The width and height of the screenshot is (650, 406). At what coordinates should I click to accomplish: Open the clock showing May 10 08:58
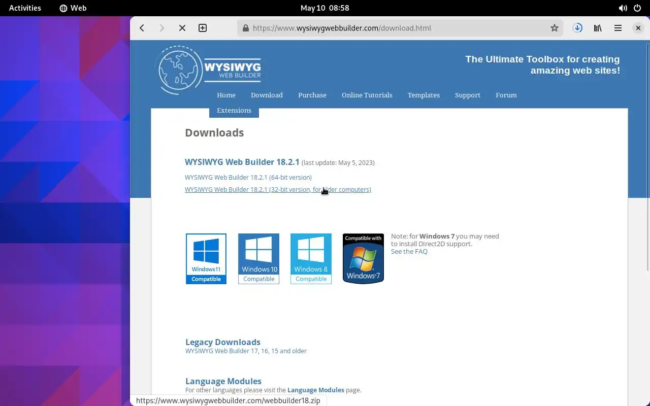[324, 8]
